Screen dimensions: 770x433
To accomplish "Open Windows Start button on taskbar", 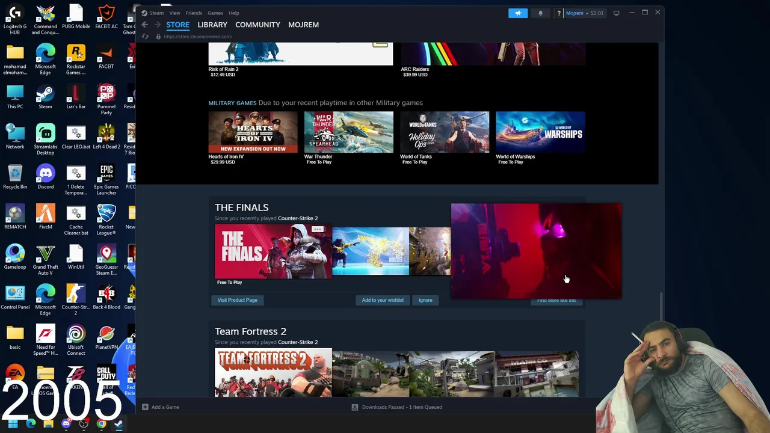I will (x=13, y=424).
